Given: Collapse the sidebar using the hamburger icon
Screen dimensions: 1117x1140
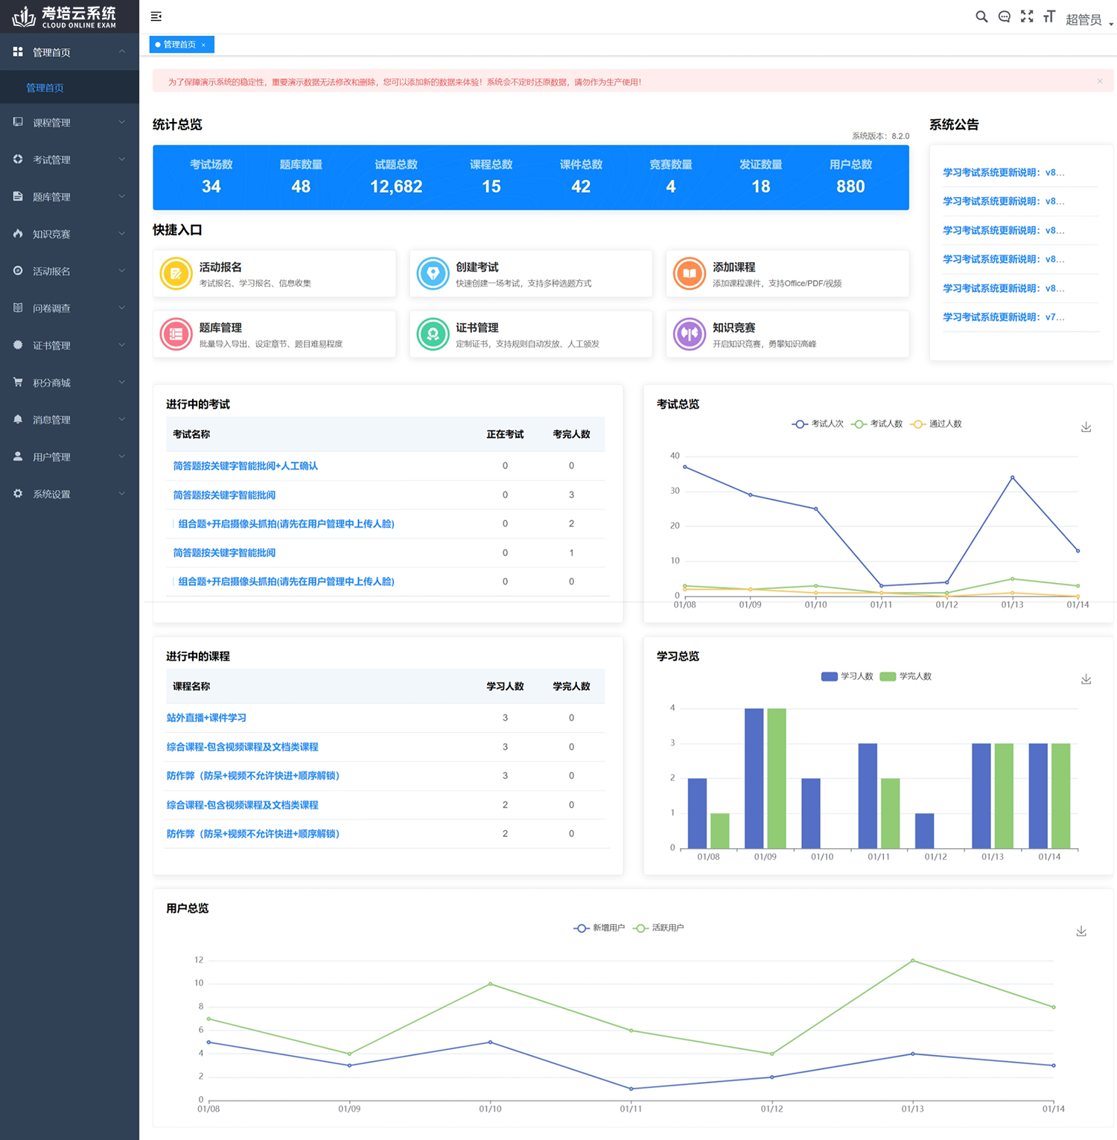Looking at the screenshot, I should [x=156, y=16].
